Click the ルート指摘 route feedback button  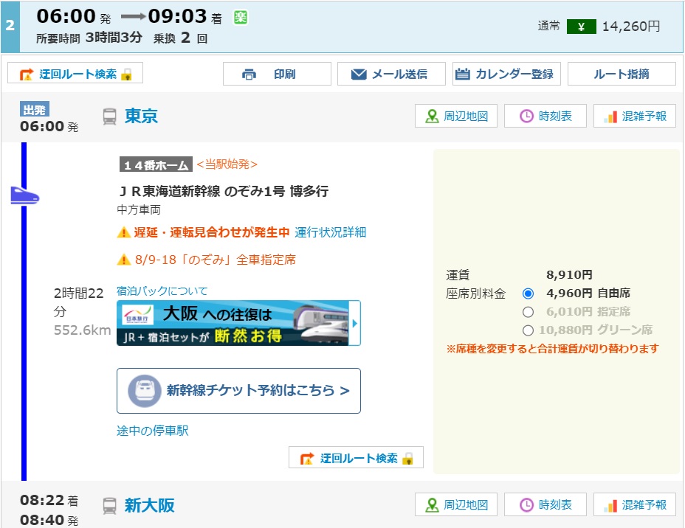coord(622,74)
